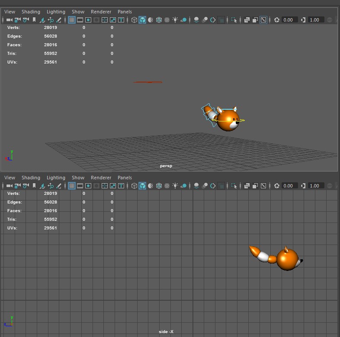Open Show menu of persp panel
This screenshot has height=337, width=340.
tap(78, 12)
